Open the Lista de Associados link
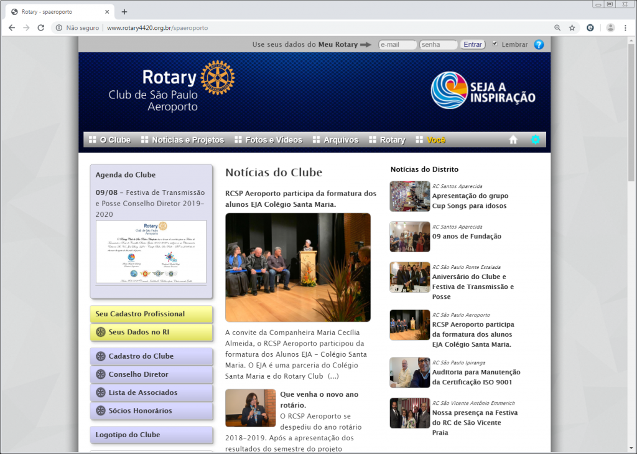The height and width of the screenshot is (454, 637). [x=143, y=392]
